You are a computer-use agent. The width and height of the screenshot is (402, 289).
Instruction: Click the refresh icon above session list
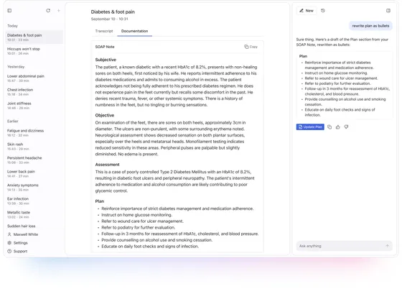48,11
